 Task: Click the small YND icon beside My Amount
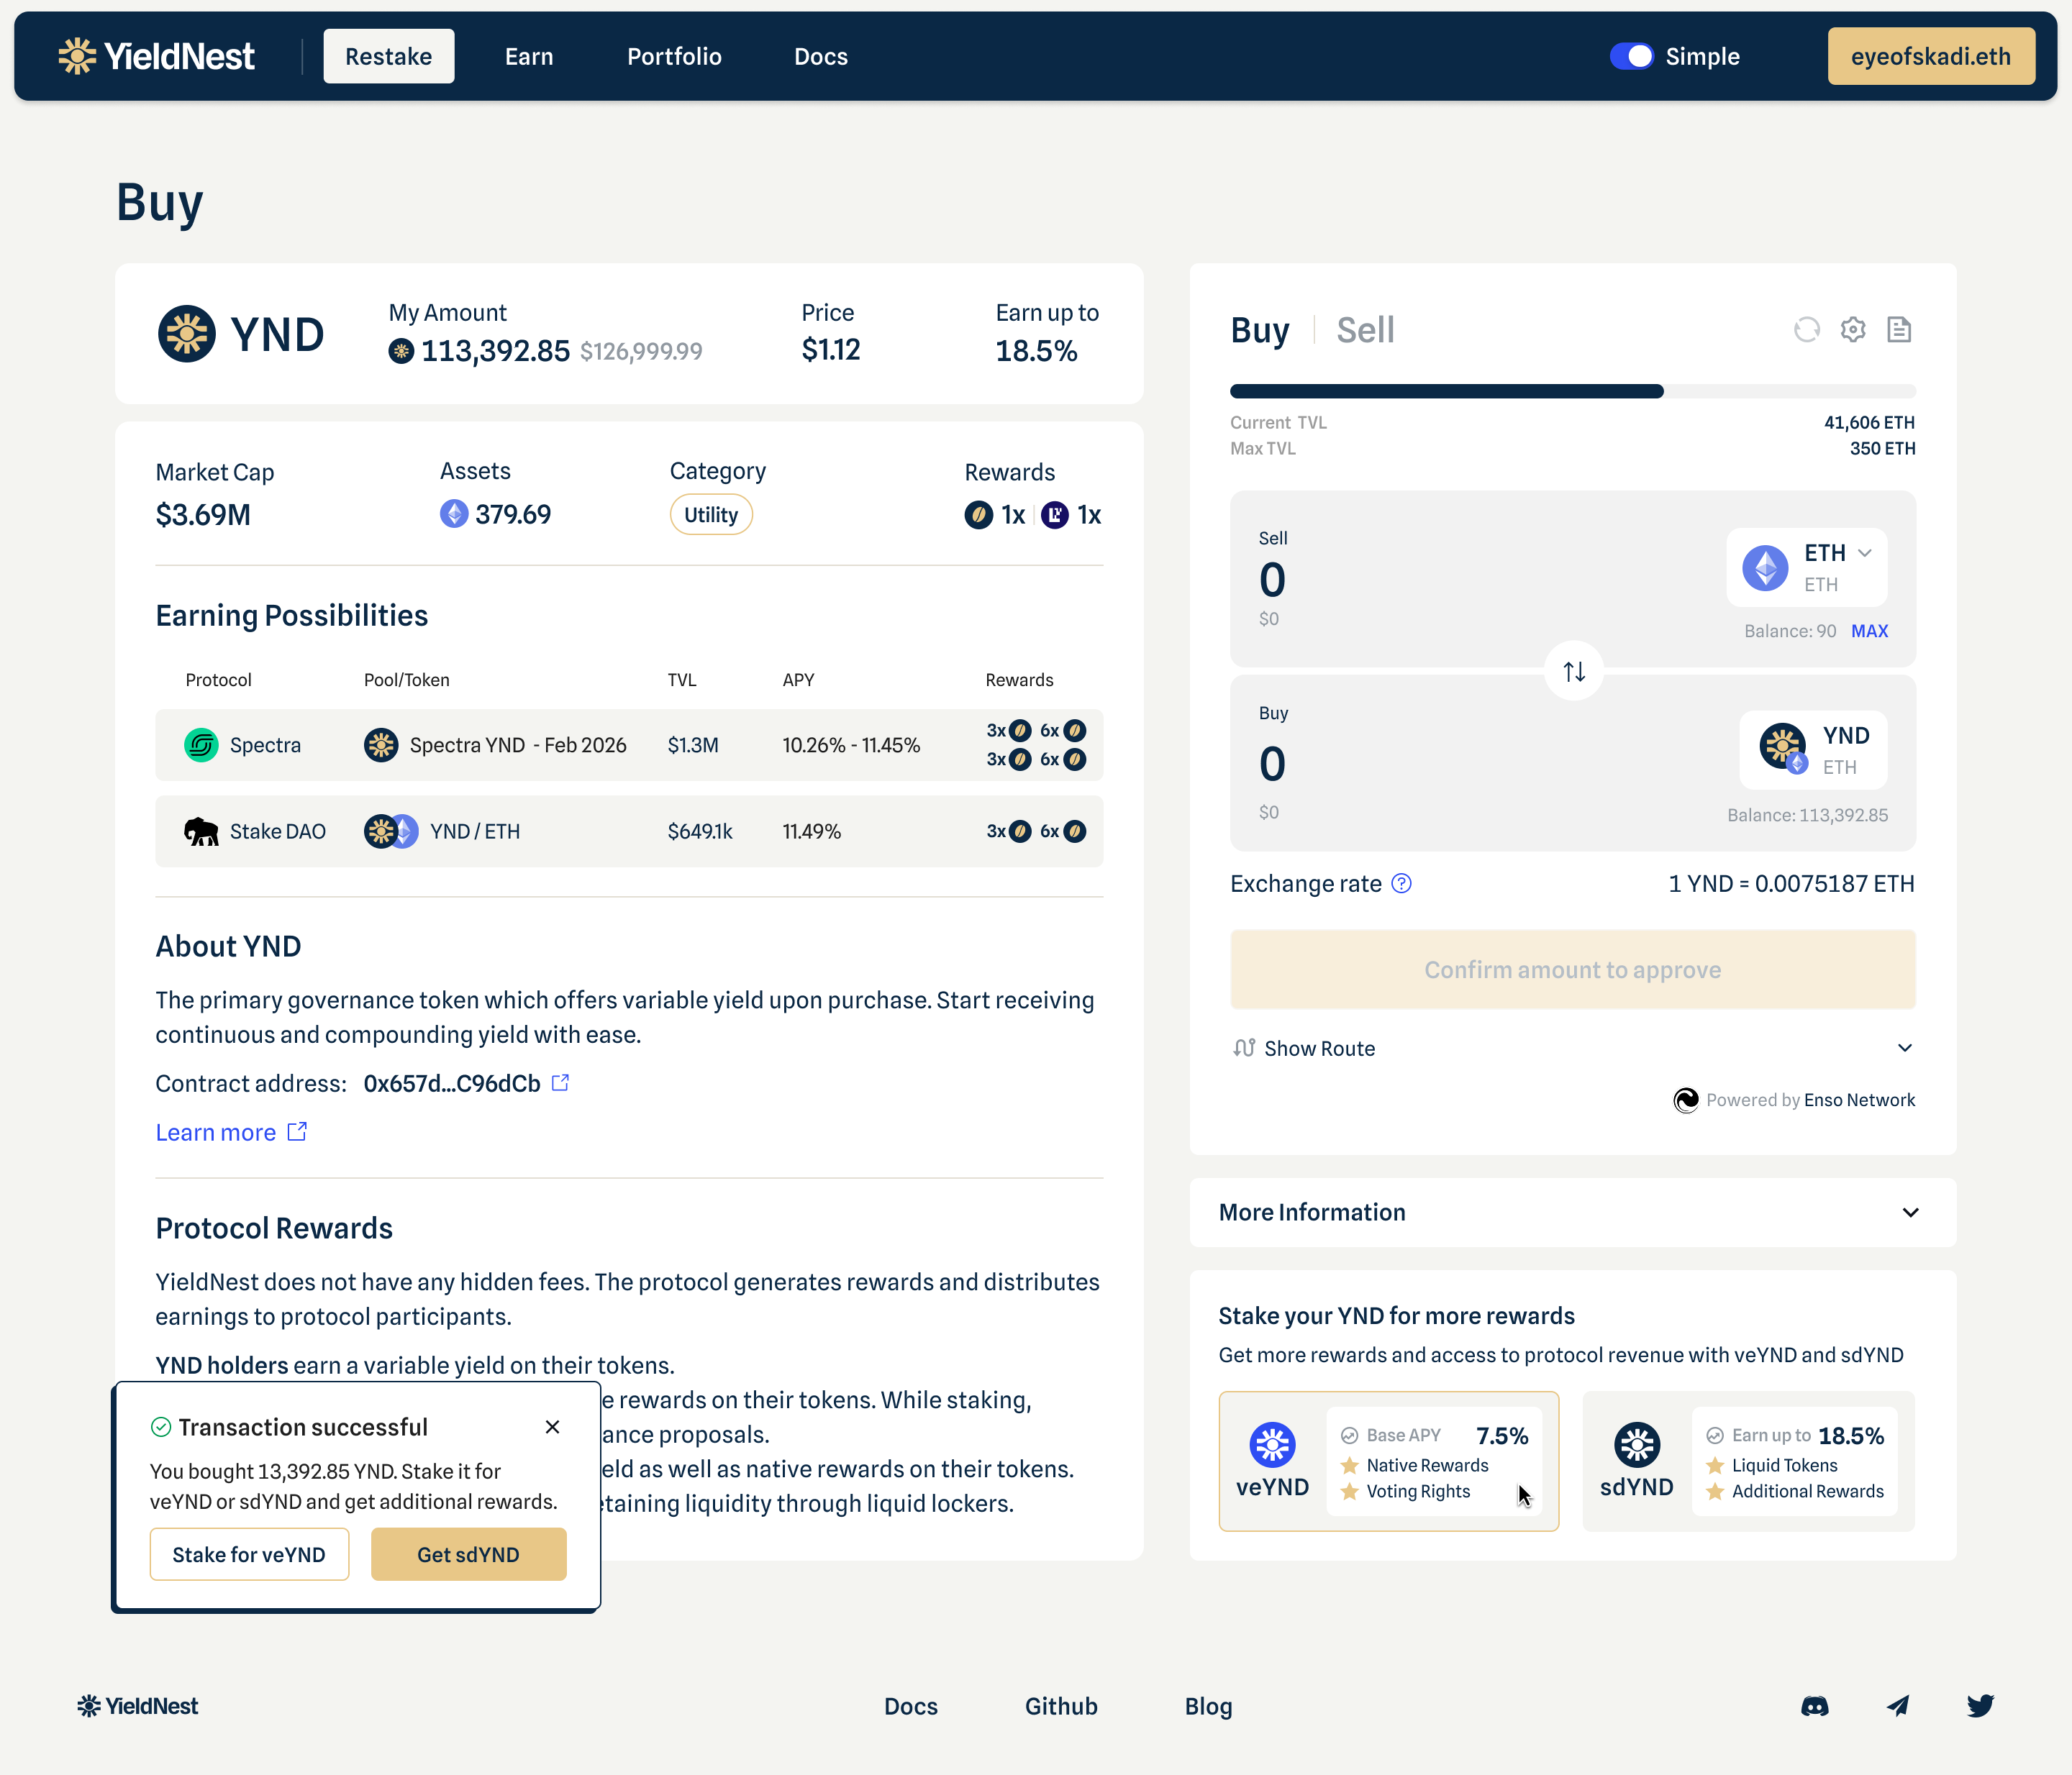[x=401, y=351]
